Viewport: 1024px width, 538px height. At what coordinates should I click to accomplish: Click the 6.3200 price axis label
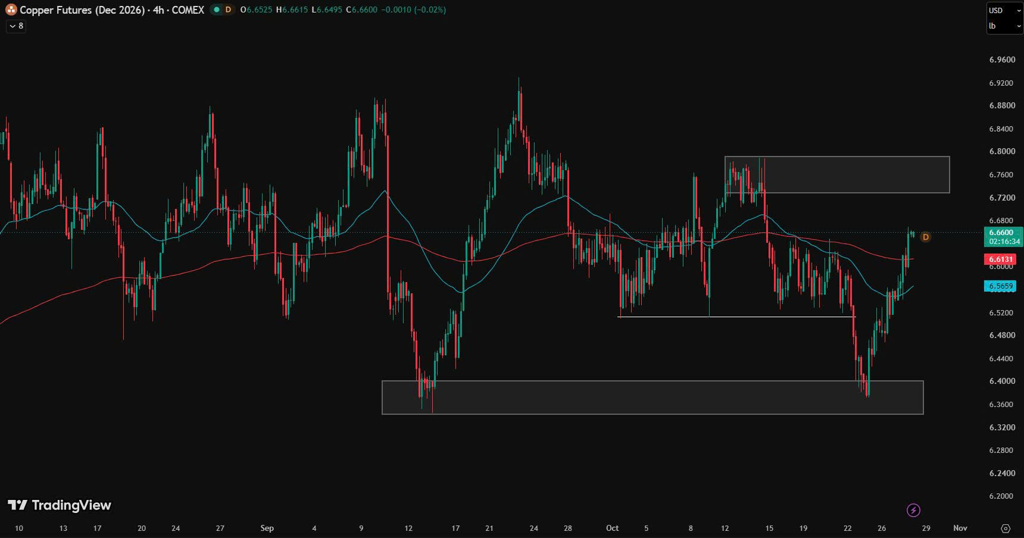pyautogui.click(x=1002, y=427)
